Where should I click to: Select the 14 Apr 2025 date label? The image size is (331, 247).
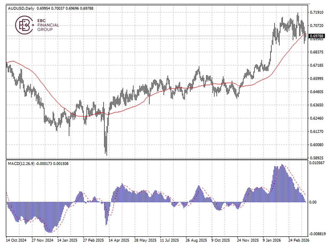(119, 240)
